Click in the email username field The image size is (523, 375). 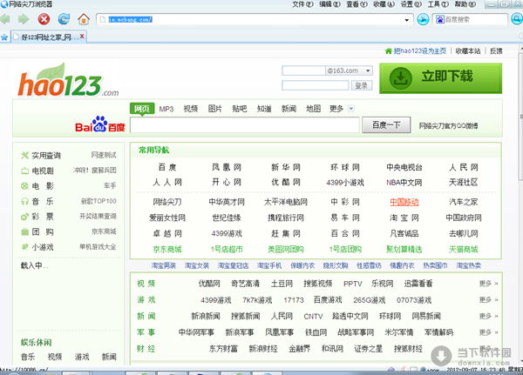click(303, 70)
